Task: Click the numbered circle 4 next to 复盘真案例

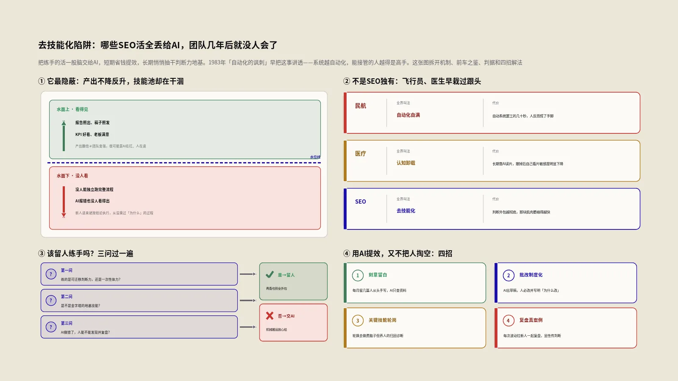Action: [508, 321]
